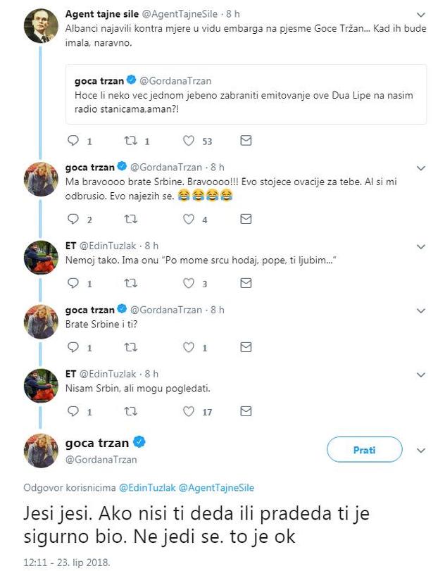
Task: Retweet the Agent tajne sile tweet
Action: click(x=130, y=141)
